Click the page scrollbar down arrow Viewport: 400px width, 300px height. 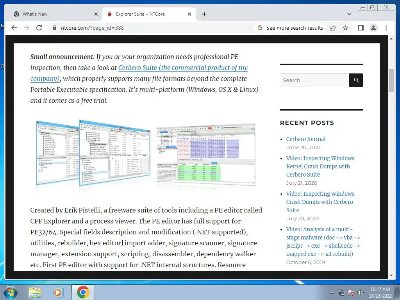point(391,275)
